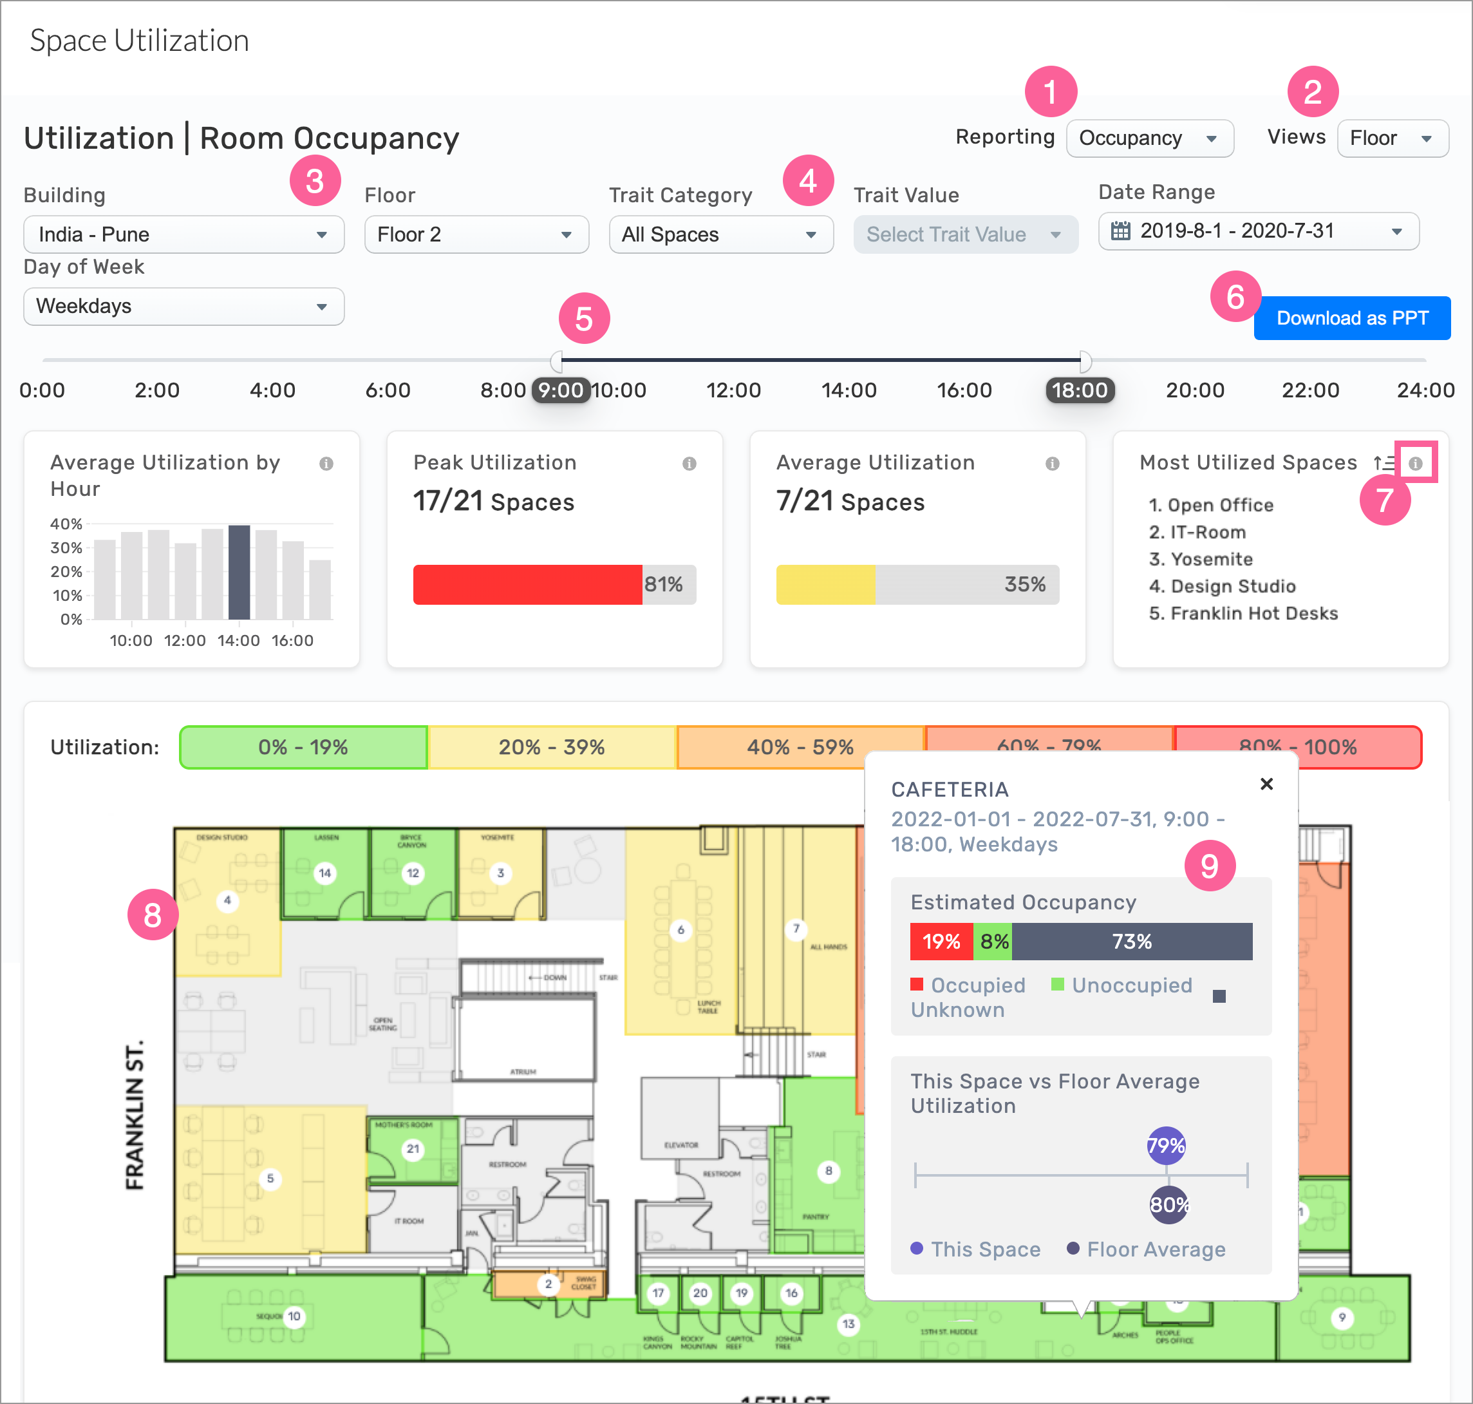Screen dimensions: 1473x1404
Task: Click the Peak Utilization info icon
Action: pyautogui.click(x=689, y=463)
